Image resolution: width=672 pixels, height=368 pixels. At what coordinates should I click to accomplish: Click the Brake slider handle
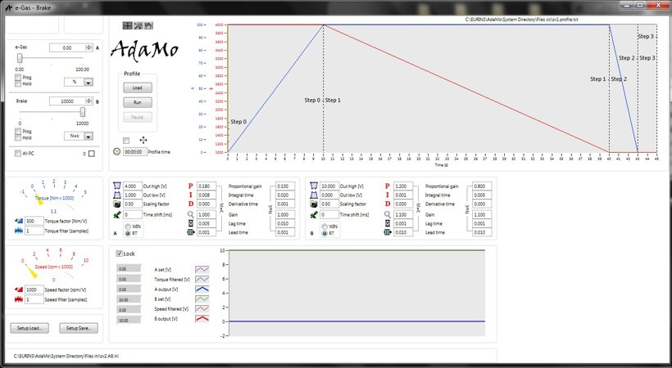pos(83,111)
